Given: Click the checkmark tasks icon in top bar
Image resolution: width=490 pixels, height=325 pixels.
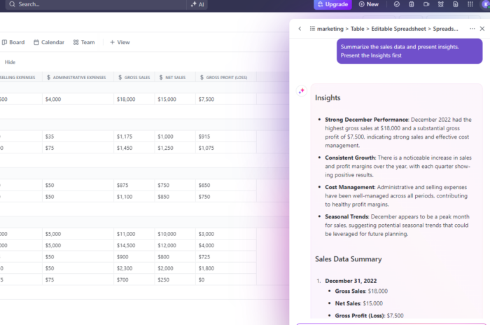Looking at the screenshot, I should [x=397, y=4].
